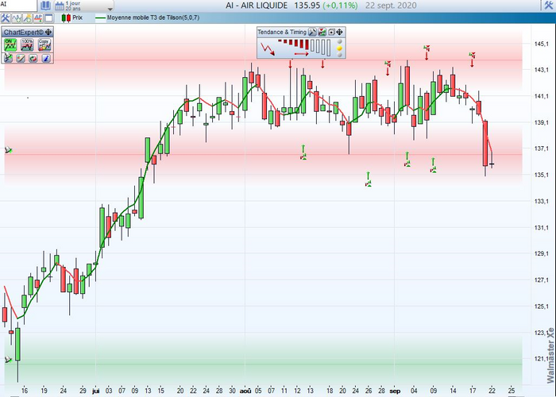Click the candlestick Prix icon
The height and width of the screenshot is (397, 556).
66,17
